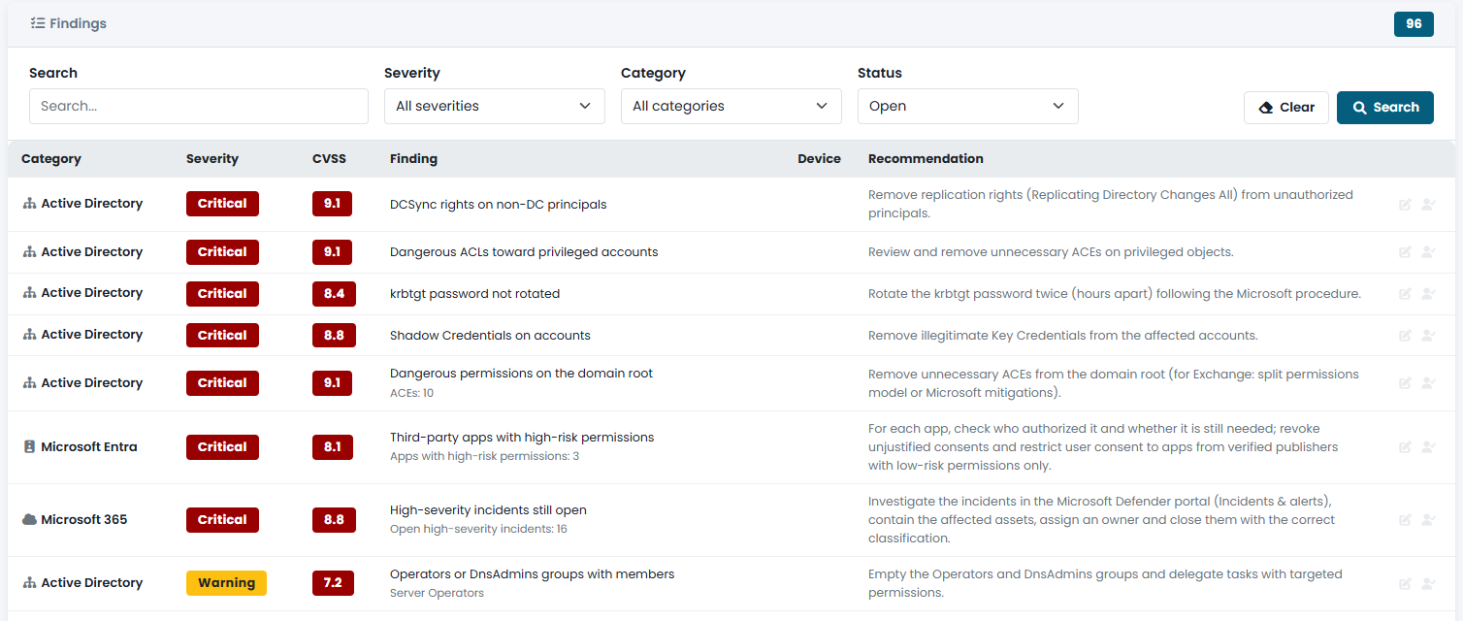Edit the Operators or DnsAdmins groups finding

click(1405, 584)
